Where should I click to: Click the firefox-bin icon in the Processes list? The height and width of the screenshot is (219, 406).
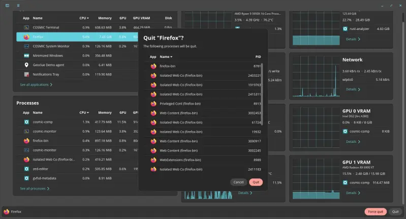pos(26,141)
